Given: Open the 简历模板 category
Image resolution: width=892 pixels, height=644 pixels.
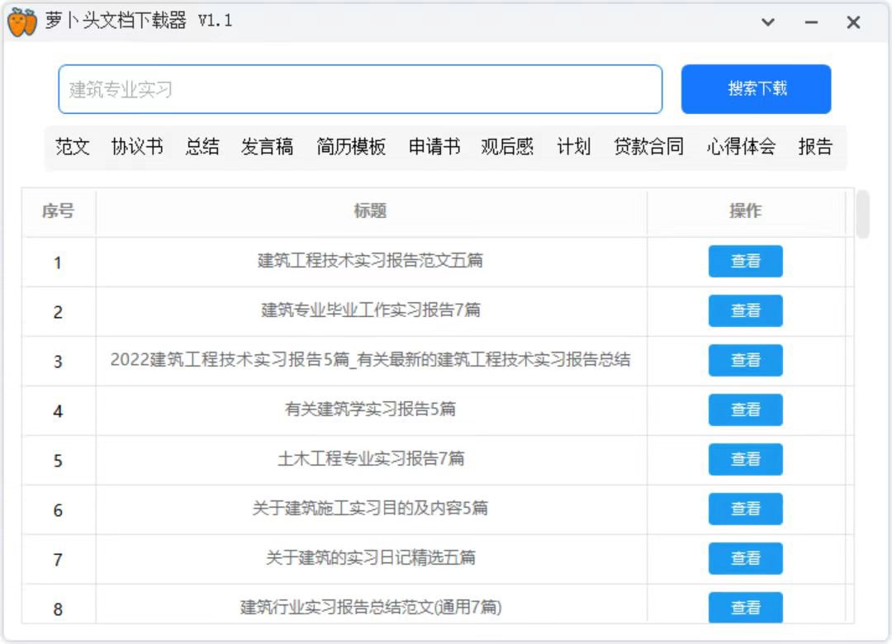Looking at the screenshot, I should [351, 147].
